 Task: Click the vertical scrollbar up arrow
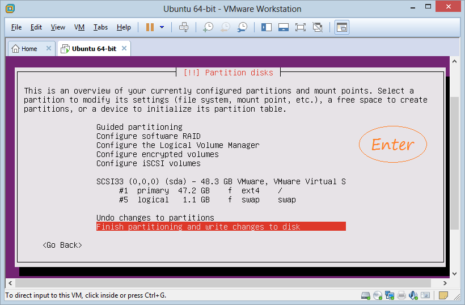[x=454, y=61]
